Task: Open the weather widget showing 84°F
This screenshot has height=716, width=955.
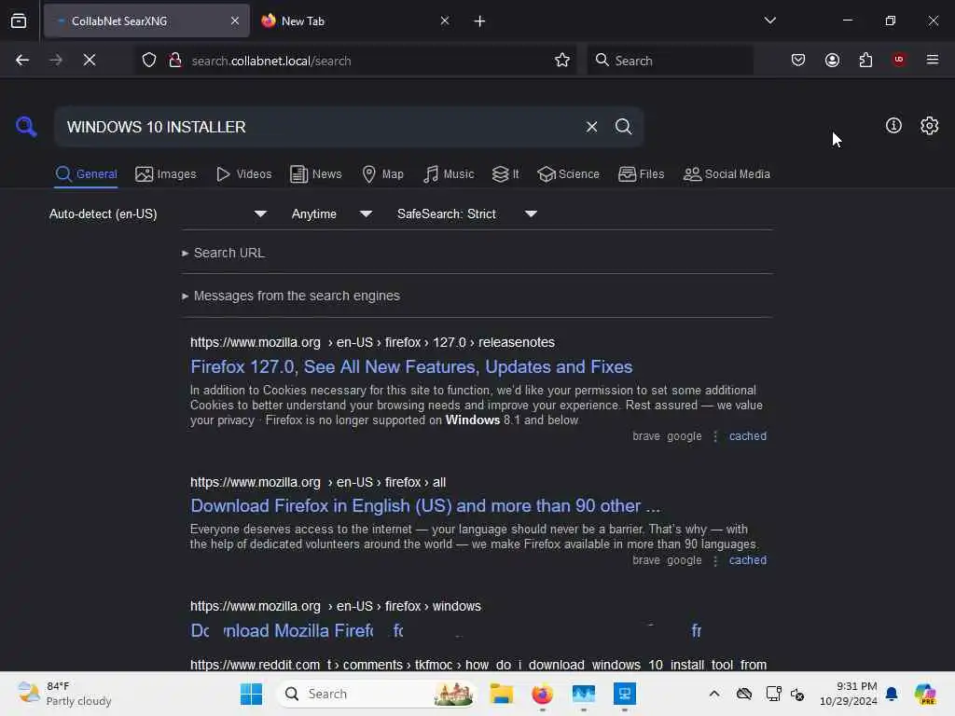Action: (x=64, y=694)
